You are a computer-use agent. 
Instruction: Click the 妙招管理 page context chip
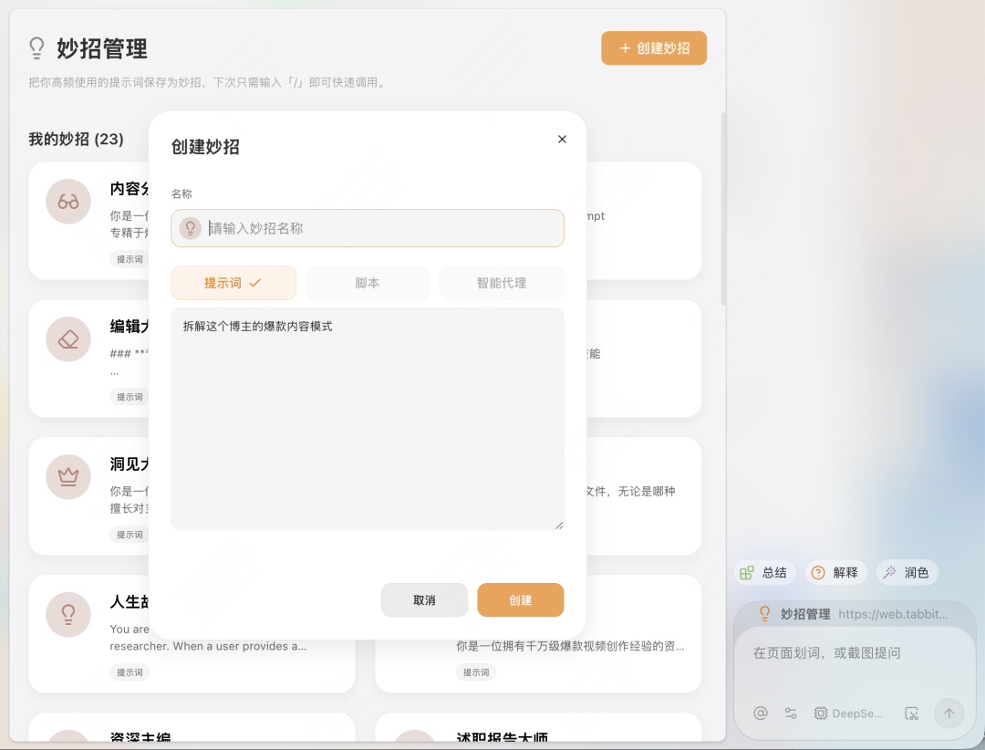click(x=854, y=613)
